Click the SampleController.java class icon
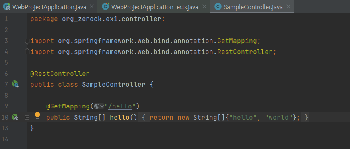The image size is (350, 149). point(218,7)
